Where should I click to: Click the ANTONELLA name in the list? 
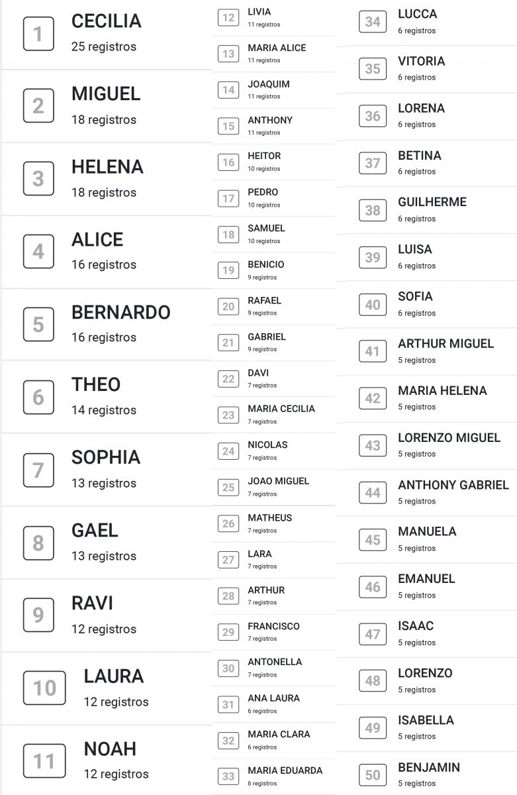(275, 662)
